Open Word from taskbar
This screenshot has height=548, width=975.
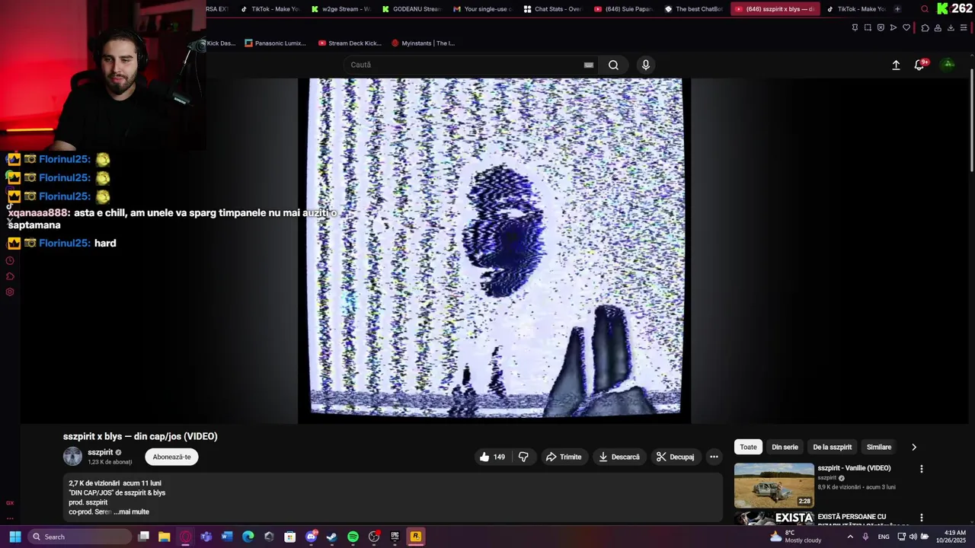pos(227,537)
